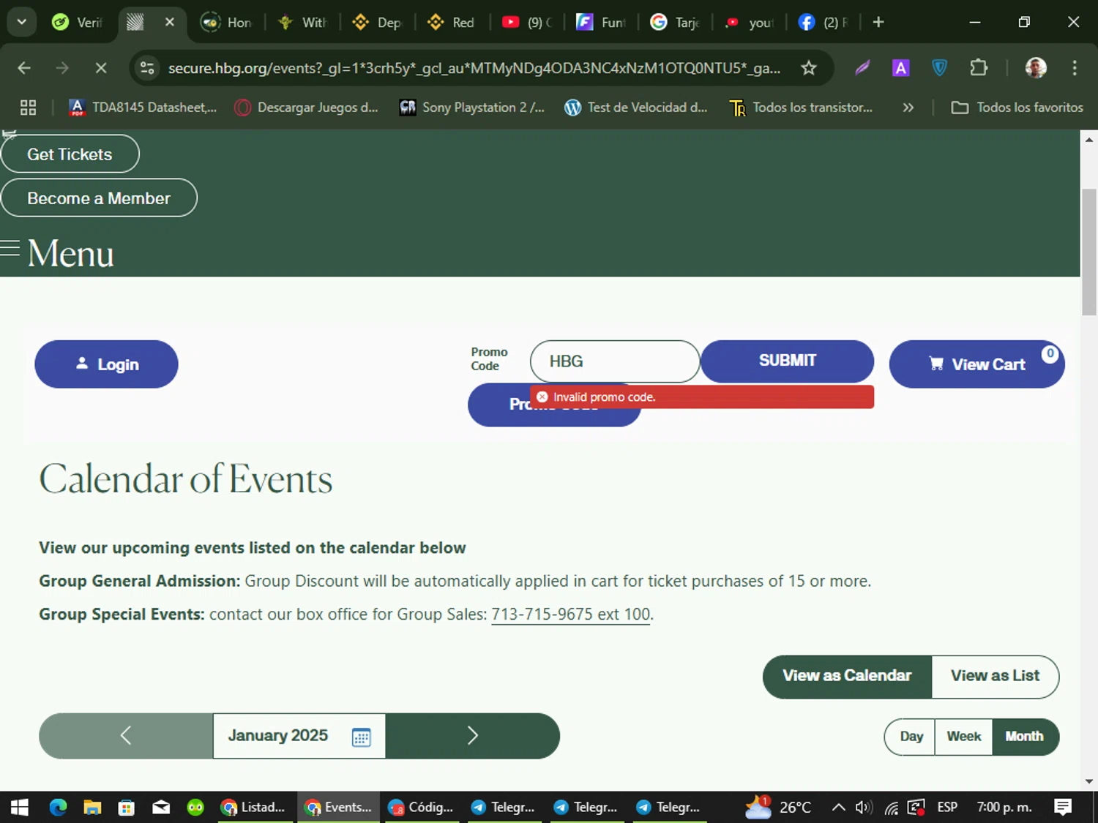This screenshot has width=1098, height=823.
Task: Switch to the YouTube (9) tab
Action: pyautogui.click(x=527, y=22)
